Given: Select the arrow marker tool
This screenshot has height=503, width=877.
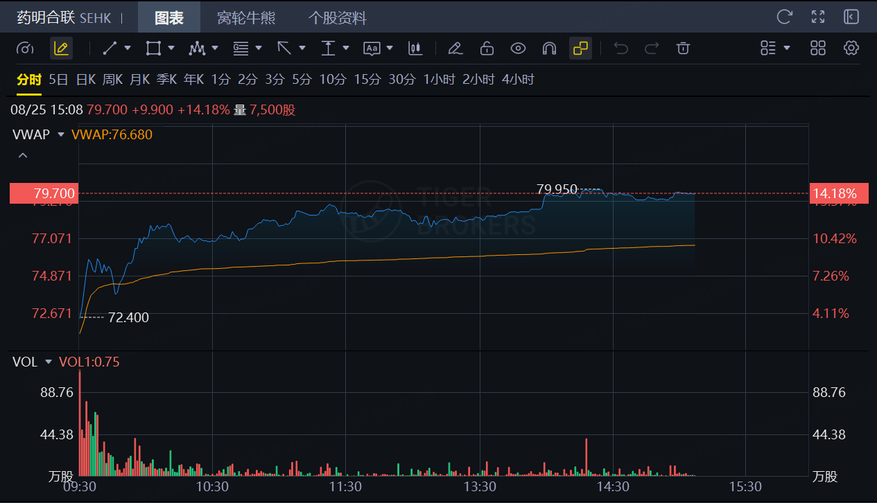Looking at the screenshot, I should [284, 48].
